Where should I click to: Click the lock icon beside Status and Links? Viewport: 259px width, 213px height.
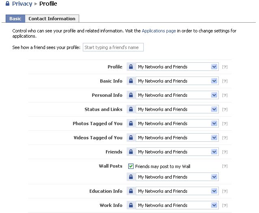(x=131, y=109)
